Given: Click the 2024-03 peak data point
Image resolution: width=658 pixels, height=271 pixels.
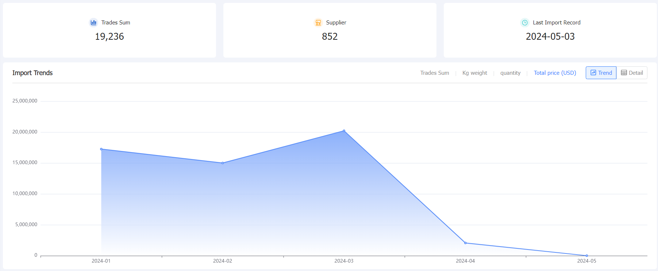Looking at the screenshot, I should 344,131.
